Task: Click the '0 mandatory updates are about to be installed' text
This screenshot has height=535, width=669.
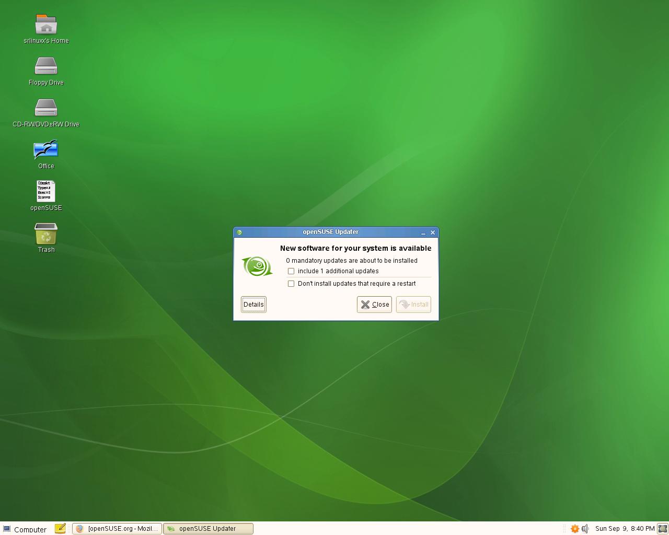Action: point(352,261)
